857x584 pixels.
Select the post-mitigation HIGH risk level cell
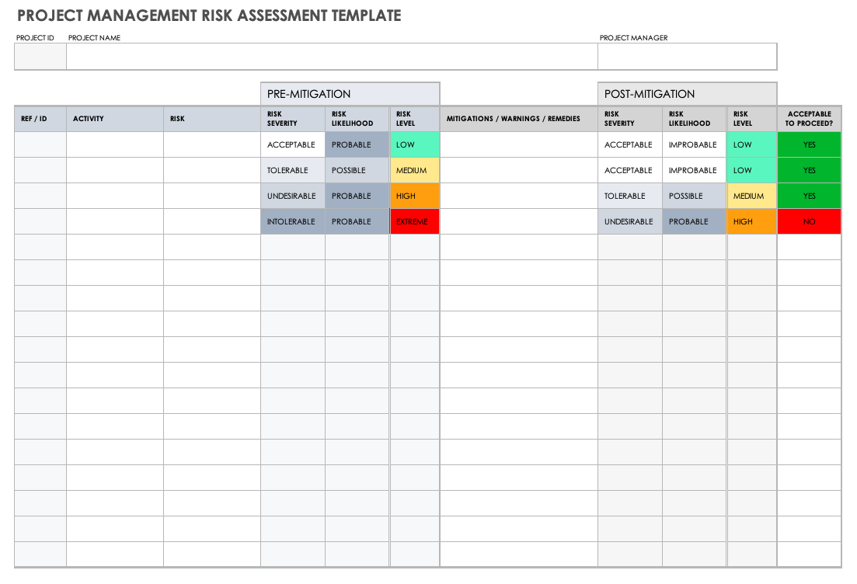point(751,222)
